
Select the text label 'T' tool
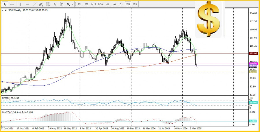click(x=62, y=4)
